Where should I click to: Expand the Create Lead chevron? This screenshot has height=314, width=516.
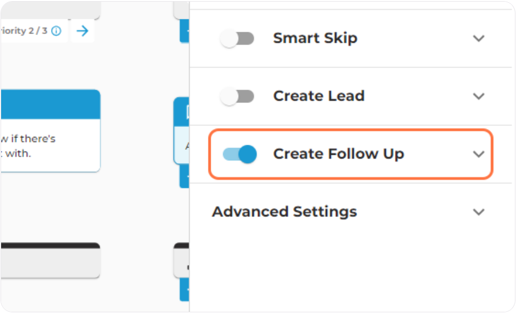(479, 96)
